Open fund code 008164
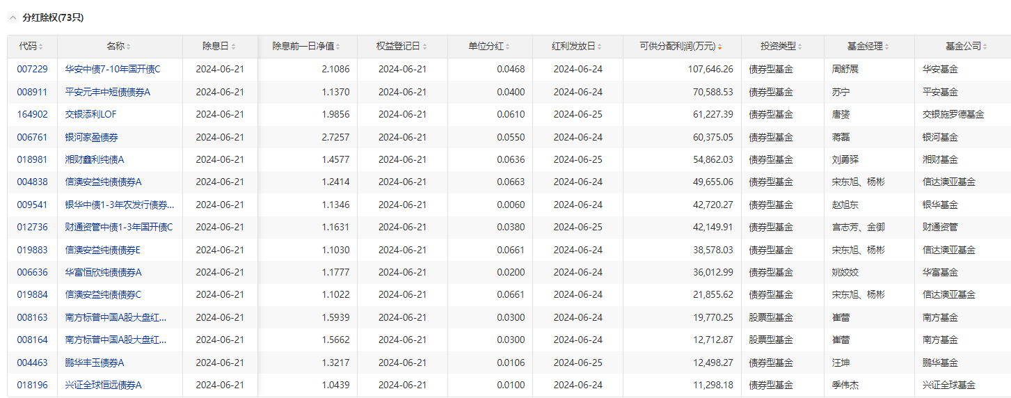 pos(32,340)
